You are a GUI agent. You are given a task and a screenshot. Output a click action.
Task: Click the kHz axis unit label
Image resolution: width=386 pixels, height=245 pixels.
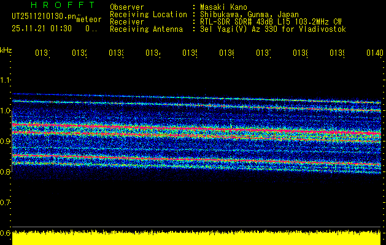(6, 49)
